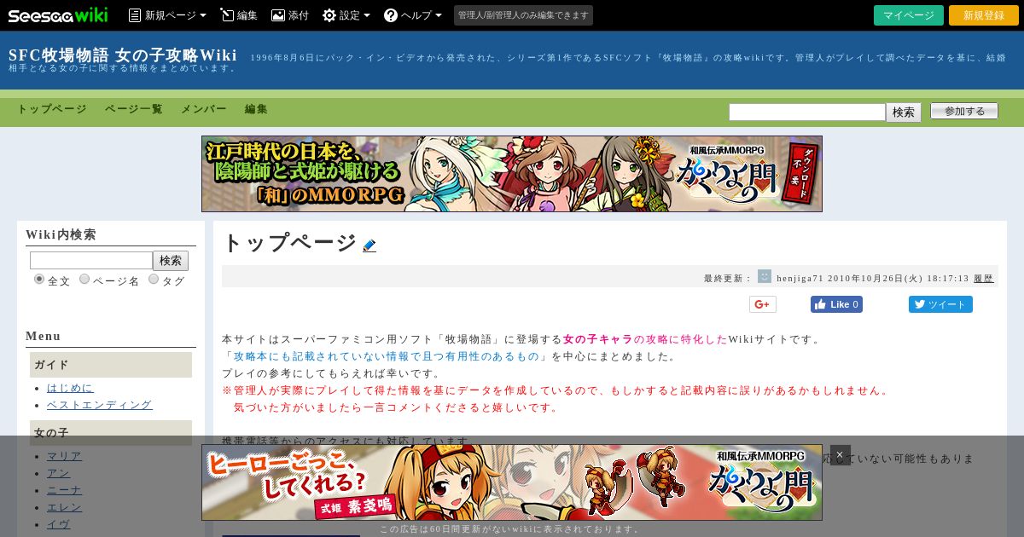
Task: Click the 新規登録 button
Action: 984,15
